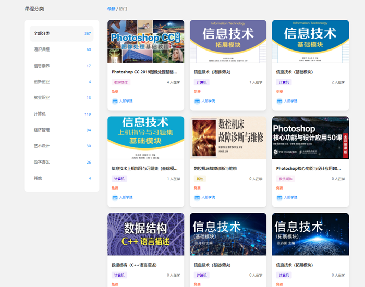The image size is (365, 287).
Task: Choose the 创新创业 category
Action: coord(62,82)
